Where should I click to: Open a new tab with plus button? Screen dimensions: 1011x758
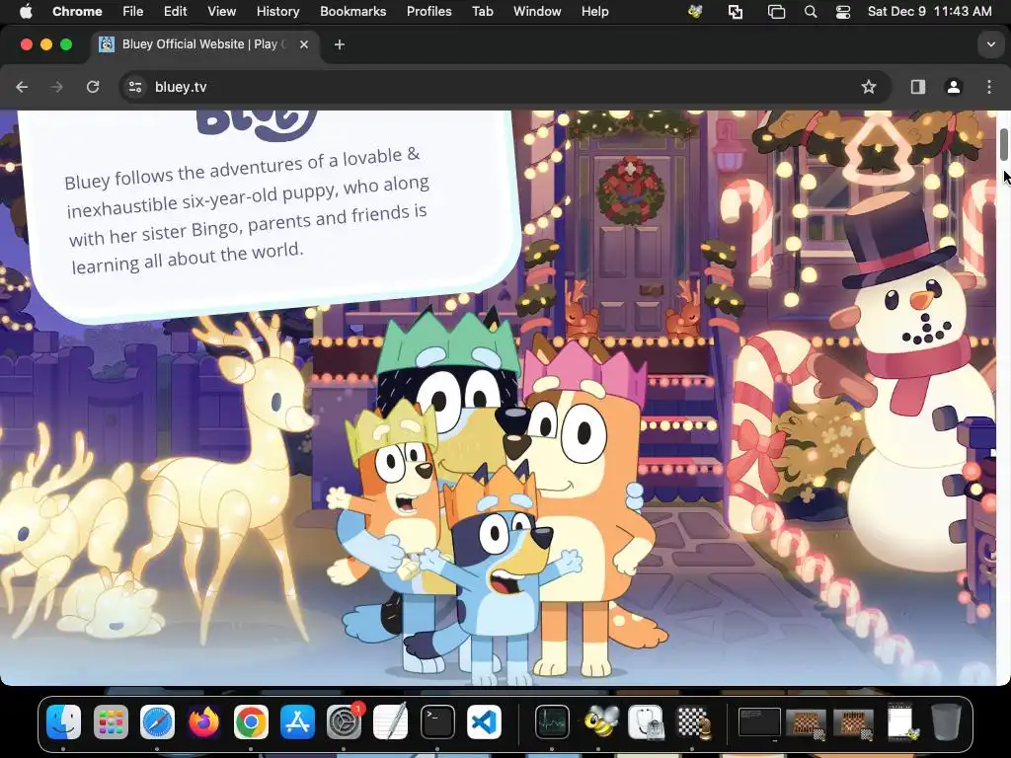coord(340,44)
